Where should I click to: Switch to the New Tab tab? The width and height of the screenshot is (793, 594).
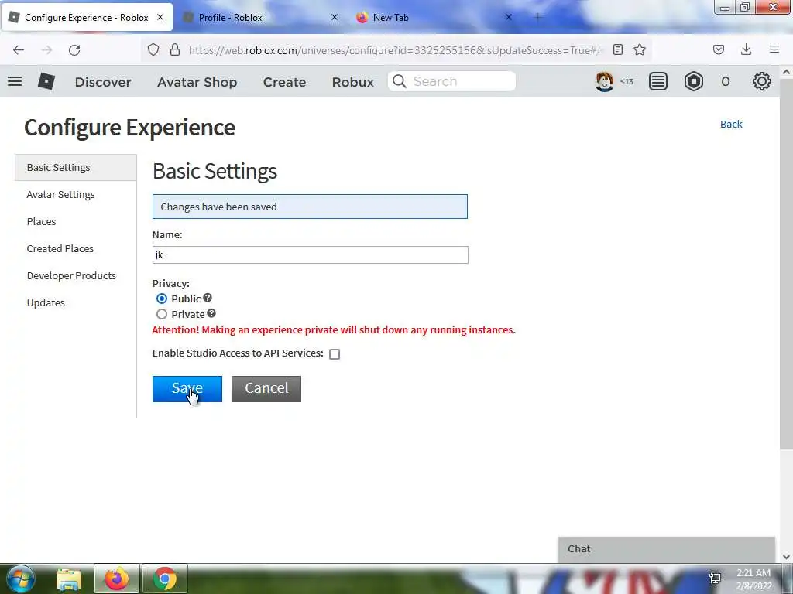tap(434, 17)
